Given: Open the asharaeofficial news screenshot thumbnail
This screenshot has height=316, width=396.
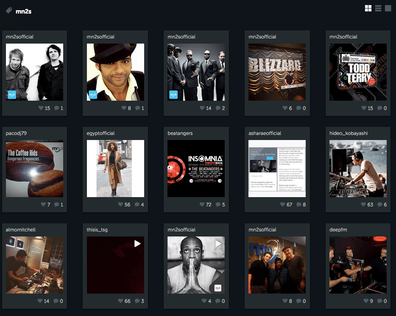Looking at the screenshot, I should [277, 169].
